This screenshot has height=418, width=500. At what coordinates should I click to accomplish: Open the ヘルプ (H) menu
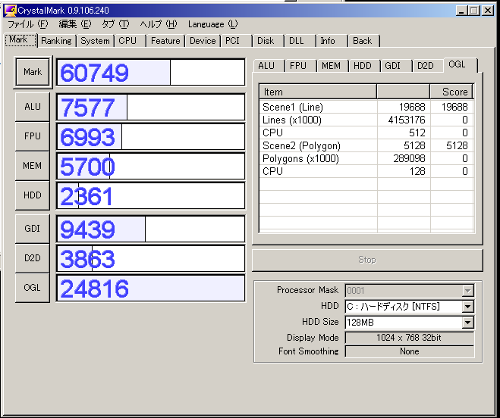coord(159,24)
